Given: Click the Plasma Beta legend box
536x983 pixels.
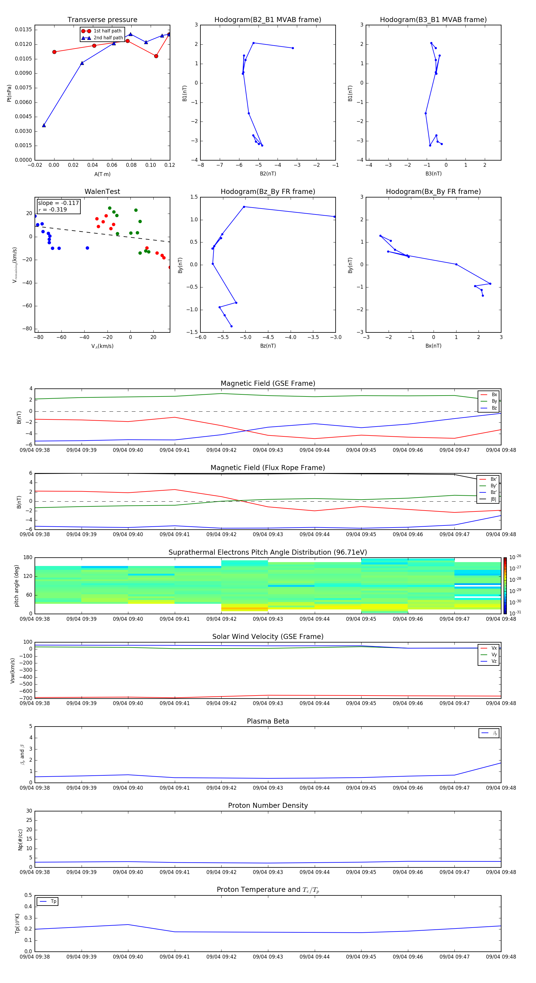Looking at the screenshot, I should coord(489,733).
